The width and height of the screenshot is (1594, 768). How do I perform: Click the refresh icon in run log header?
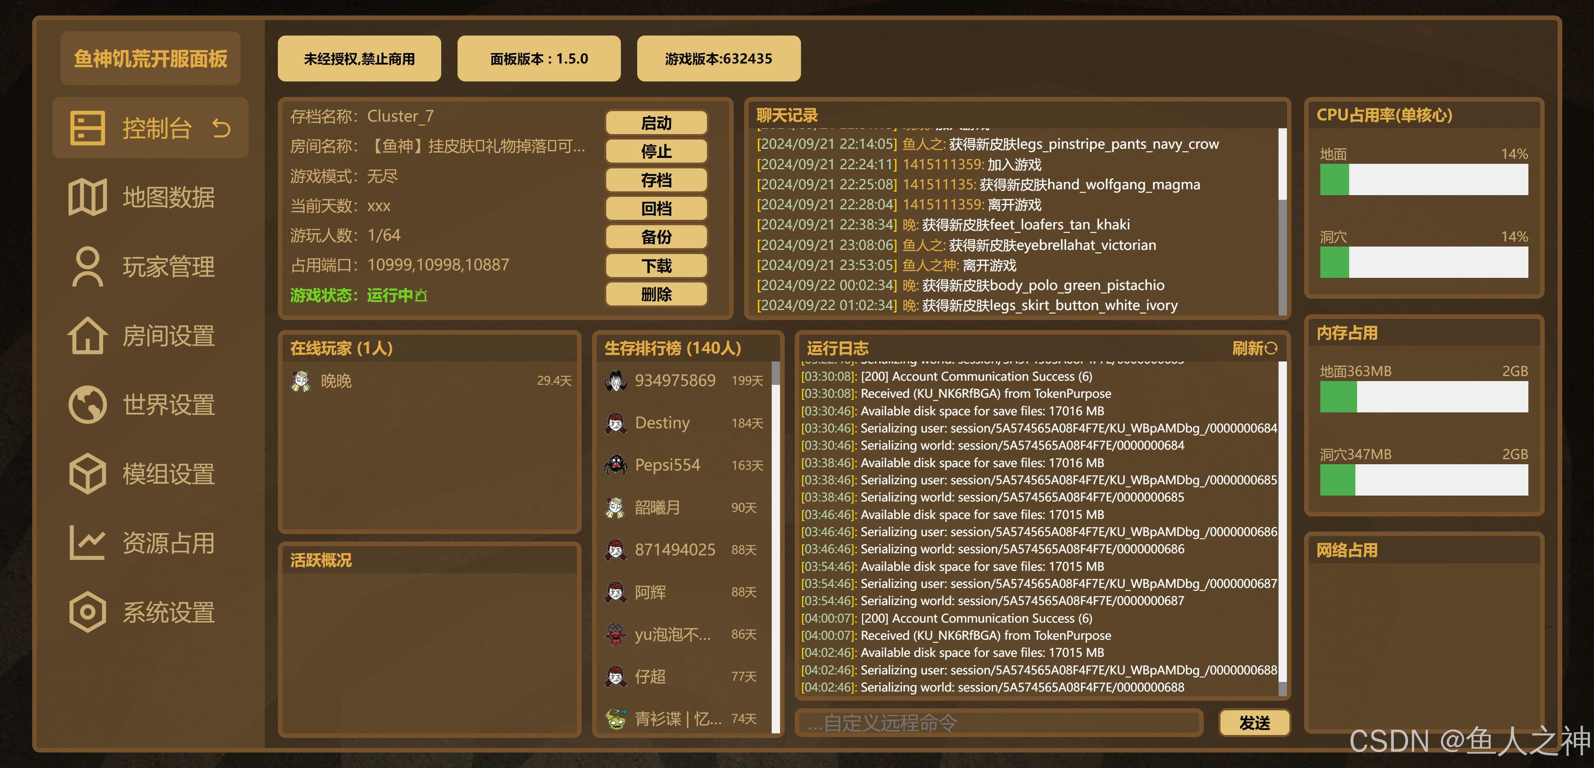pos(1271,348)
